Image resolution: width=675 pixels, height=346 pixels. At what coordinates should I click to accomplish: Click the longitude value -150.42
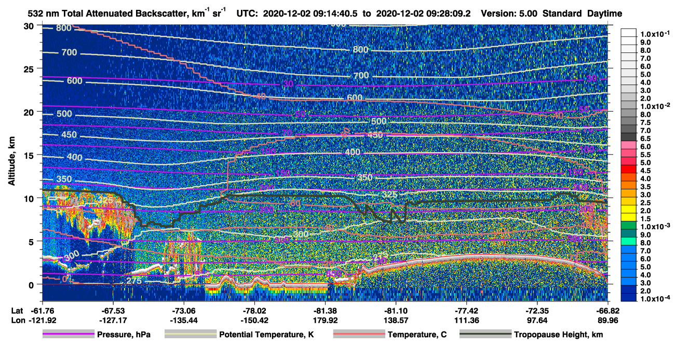tap(254, 320)
